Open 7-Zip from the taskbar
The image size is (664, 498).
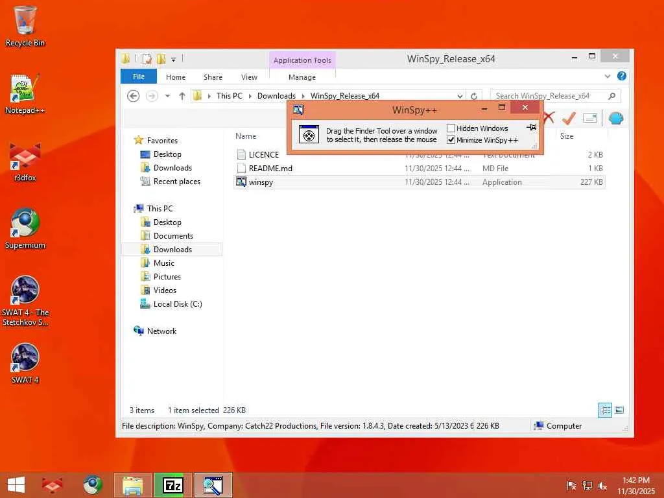(x=172, y=485)
